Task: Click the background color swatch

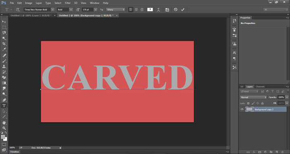Action: (6, 139)
